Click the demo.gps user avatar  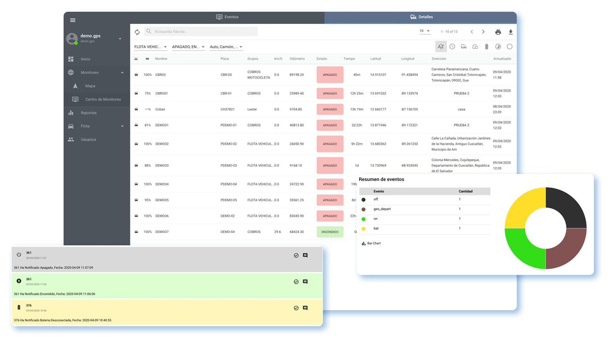point(72,39)
